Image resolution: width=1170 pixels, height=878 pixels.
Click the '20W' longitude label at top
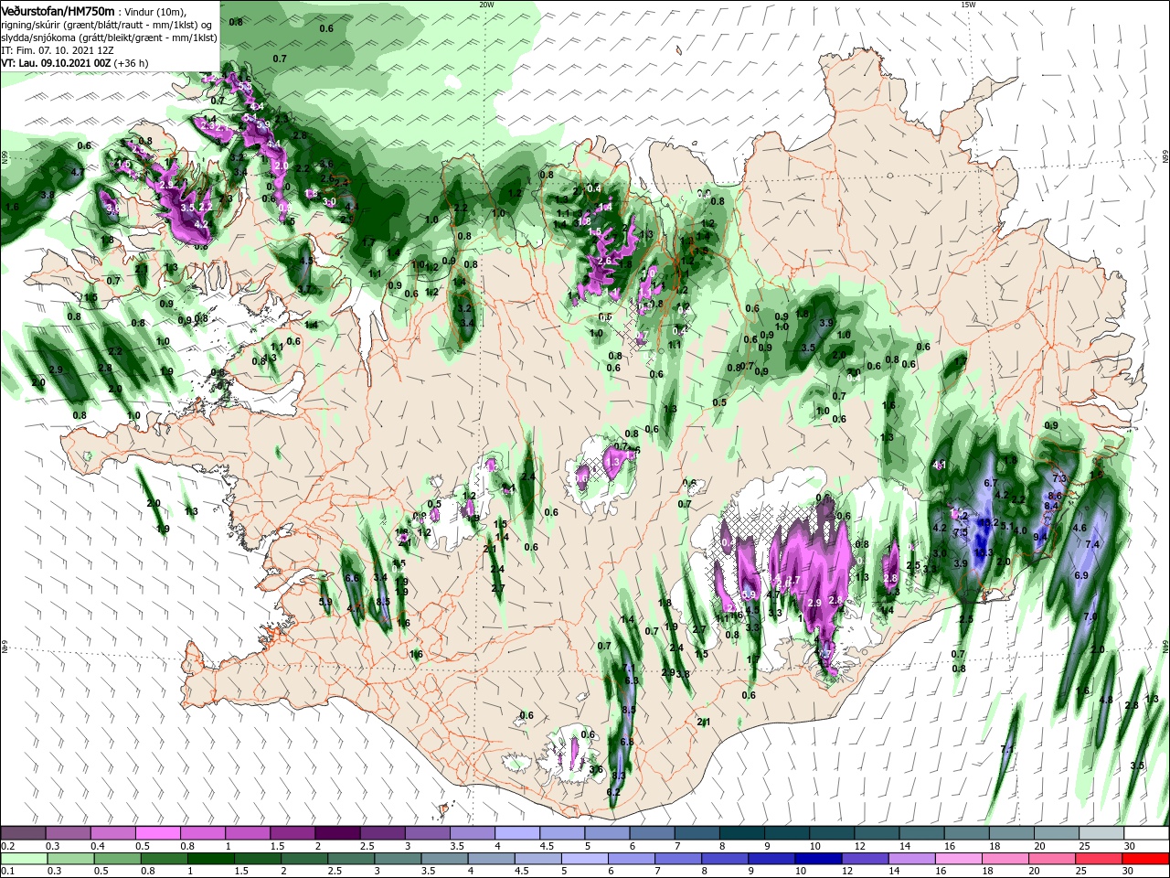[x=486, y=5]
